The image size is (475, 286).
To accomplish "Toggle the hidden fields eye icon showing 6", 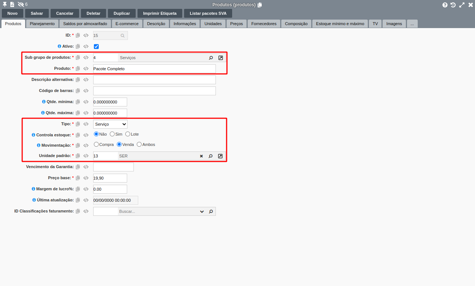I will [x=21, y=4].
